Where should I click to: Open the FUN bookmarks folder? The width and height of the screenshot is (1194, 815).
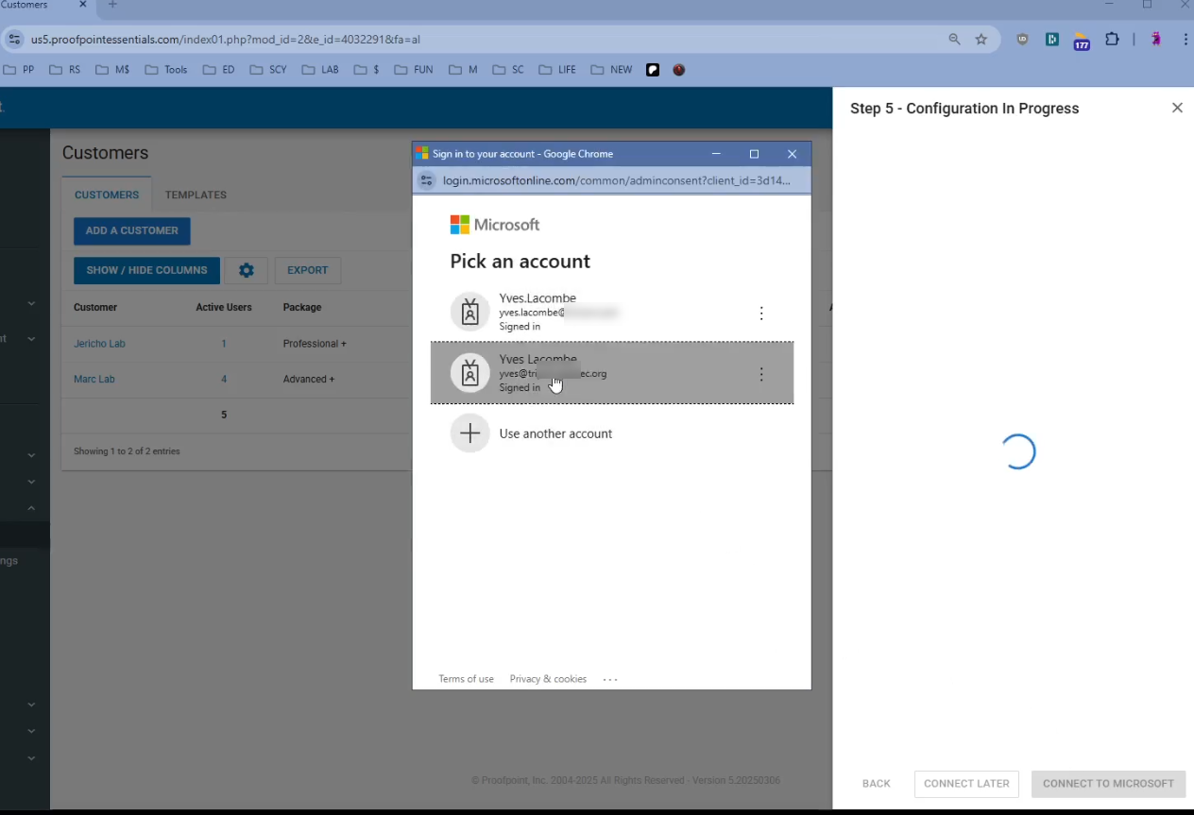click(414, 70)
